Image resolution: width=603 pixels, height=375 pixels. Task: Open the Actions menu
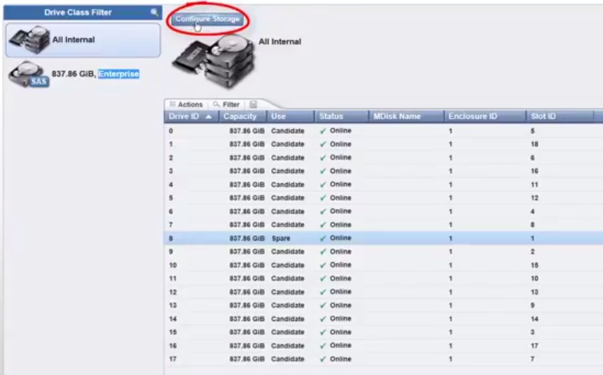(x=186, y=104)
